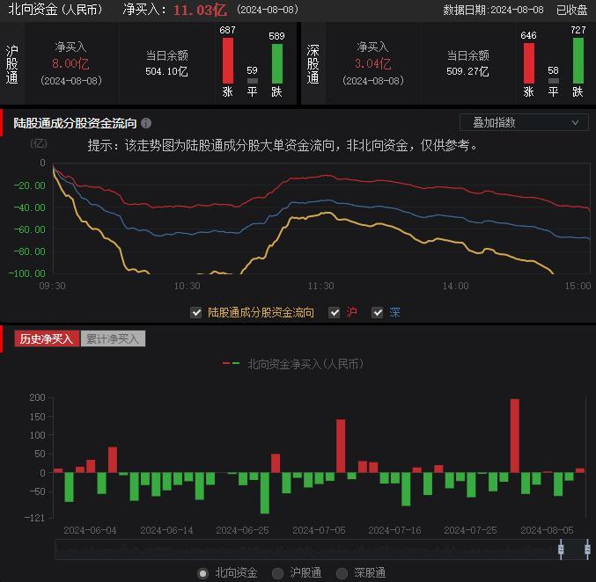The width and height of the screenshot is (596, 582).
Task: Click the 沪股通 gray 平 59 bar
Action: pyautogui.click(x=253, y=81)
